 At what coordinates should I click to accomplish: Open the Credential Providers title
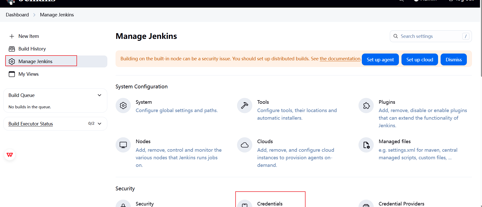point(401,204)
